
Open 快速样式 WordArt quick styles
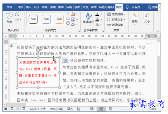(89, 19)
